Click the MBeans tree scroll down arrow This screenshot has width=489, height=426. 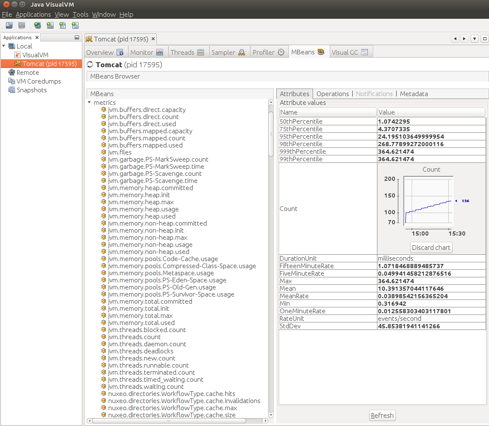coord(271,415)
